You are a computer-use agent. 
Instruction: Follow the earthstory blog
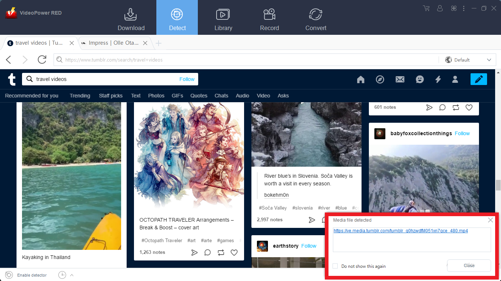pyautogui.click(x=309, y=246)
